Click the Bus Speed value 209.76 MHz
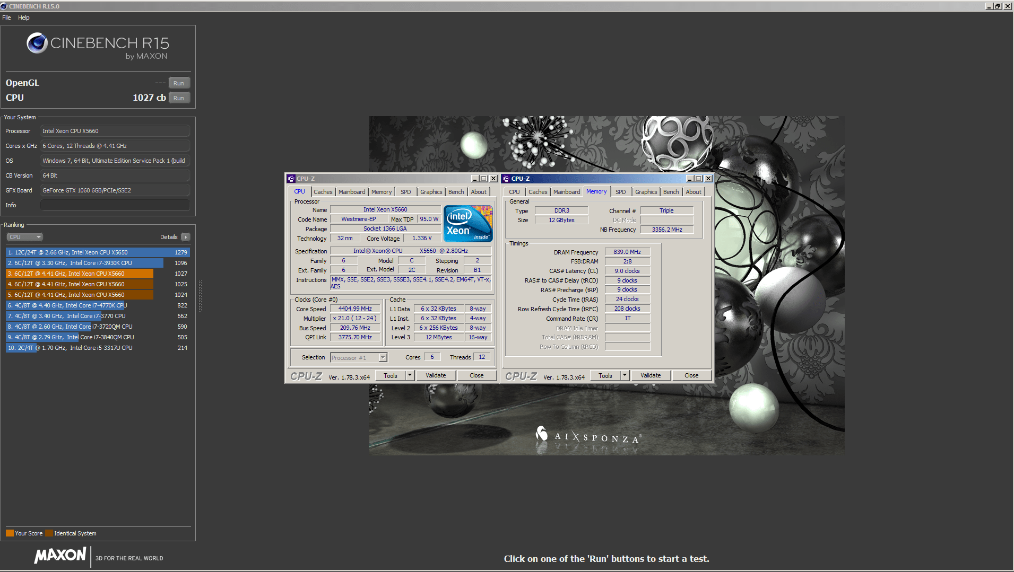Image resolution: width=1014 pixels, height=572 pixels. (355, 328)
